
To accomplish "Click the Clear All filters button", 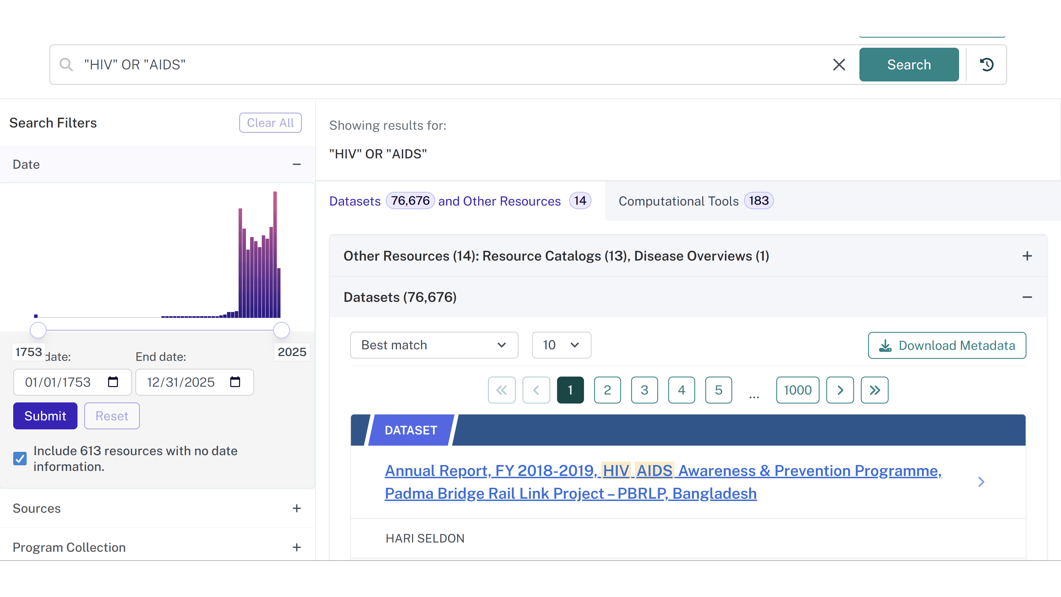I will pyautogui.click(x=270, y=122).
